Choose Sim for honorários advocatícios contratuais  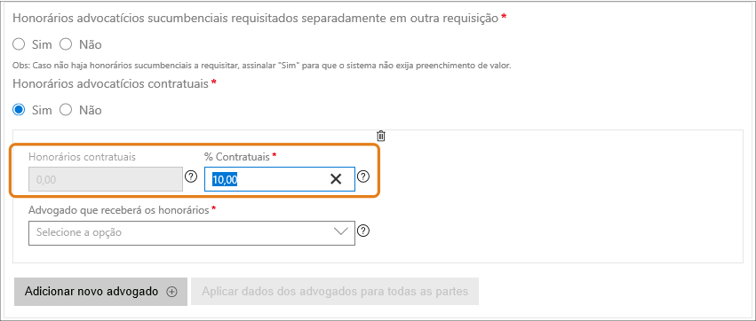click(x=19, y=110)
